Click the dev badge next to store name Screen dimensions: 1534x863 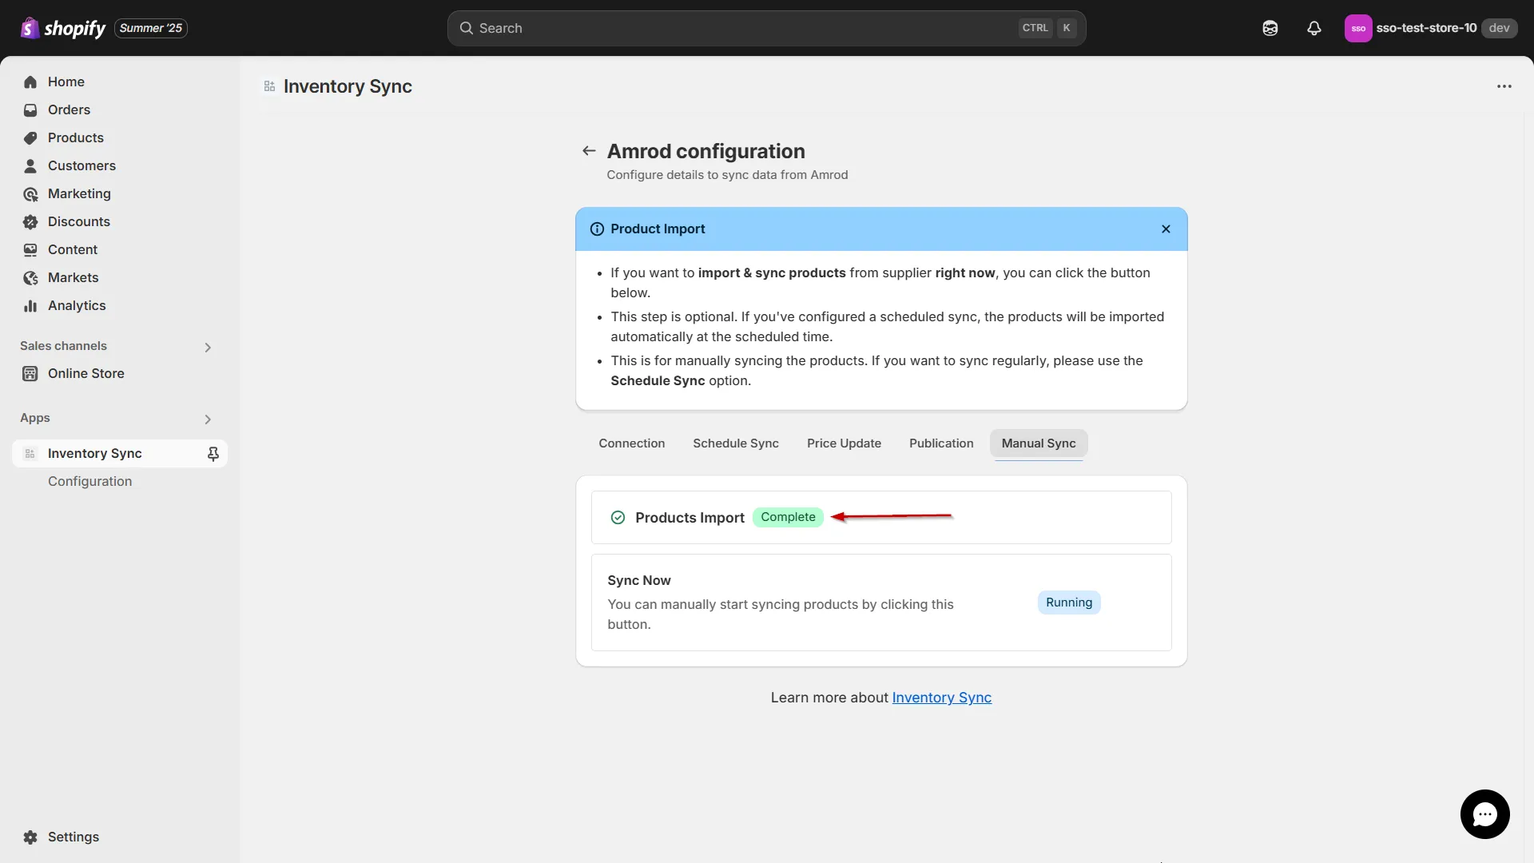click(x=1499, y=28)
